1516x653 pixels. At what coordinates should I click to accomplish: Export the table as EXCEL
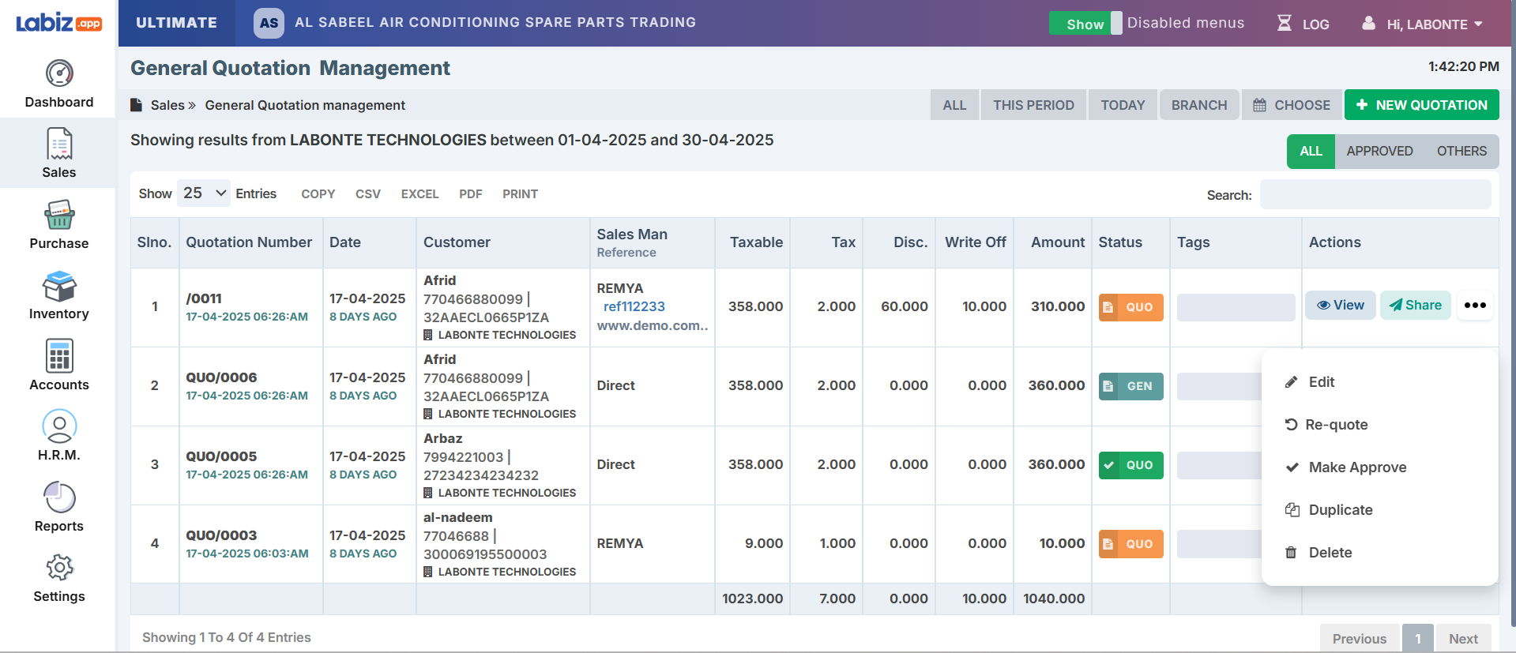coord(419,194)
